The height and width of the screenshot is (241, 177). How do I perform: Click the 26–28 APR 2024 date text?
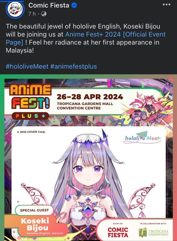(90, 97)
